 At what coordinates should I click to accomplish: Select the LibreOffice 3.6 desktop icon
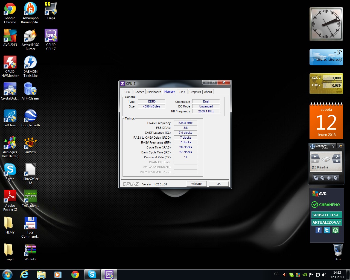click(x=31, y=174)
